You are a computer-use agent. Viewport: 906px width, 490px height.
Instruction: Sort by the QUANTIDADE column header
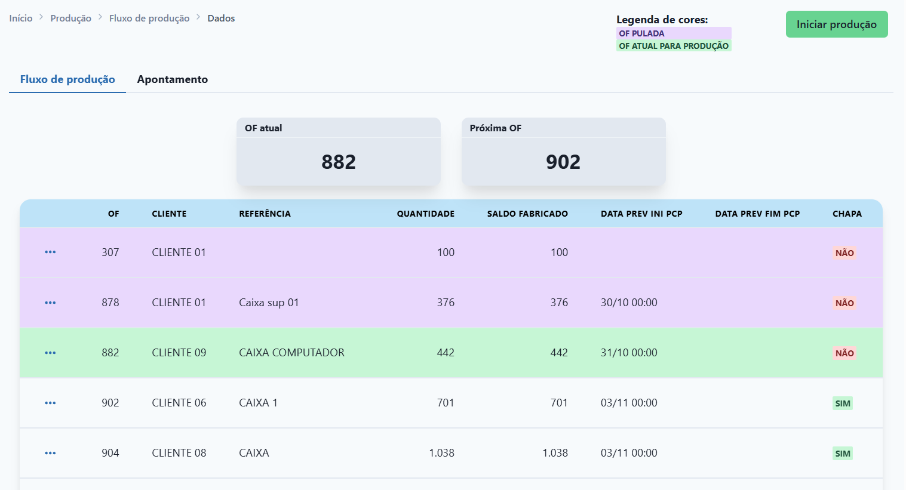[425, 214]
